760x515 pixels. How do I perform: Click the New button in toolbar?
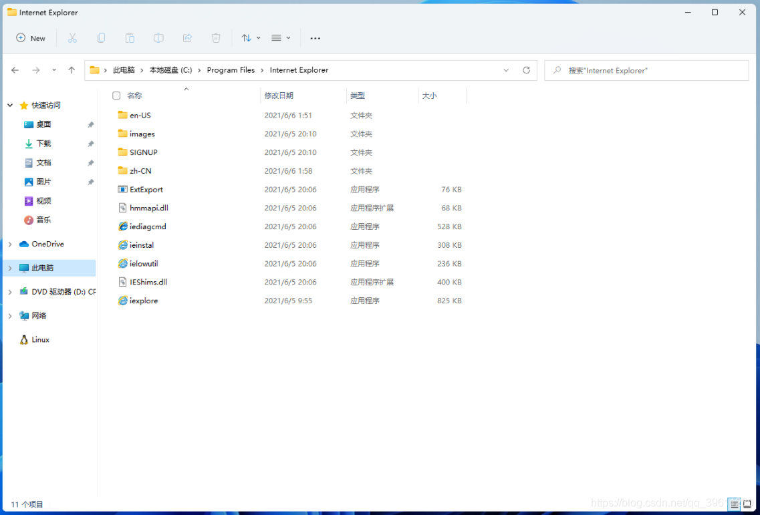31,38
